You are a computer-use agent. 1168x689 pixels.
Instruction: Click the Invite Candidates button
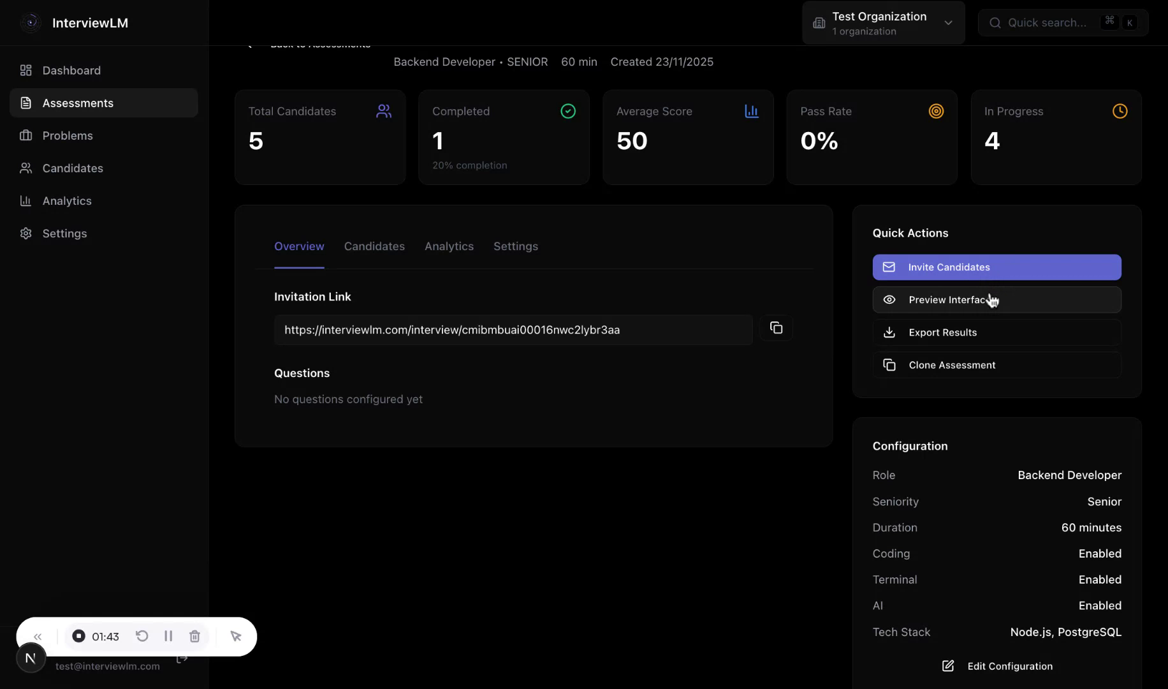click(x=996, y=267)
